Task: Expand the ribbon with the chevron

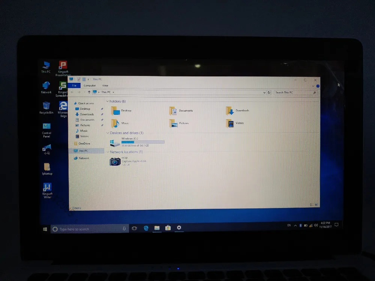Action: (x=313, y=86)
